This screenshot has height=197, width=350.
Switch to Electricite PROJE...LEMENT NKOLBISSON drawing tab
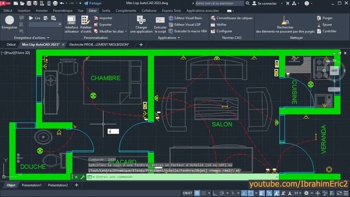(x=99, y=44)
